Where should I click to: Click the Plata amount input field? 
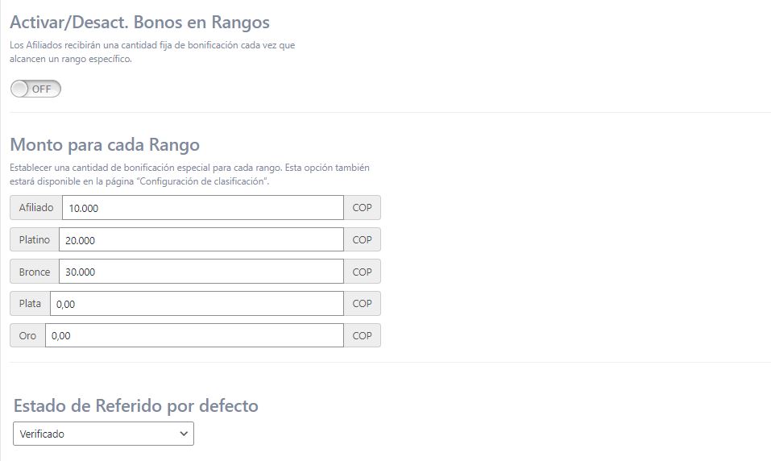pos(197,304)
